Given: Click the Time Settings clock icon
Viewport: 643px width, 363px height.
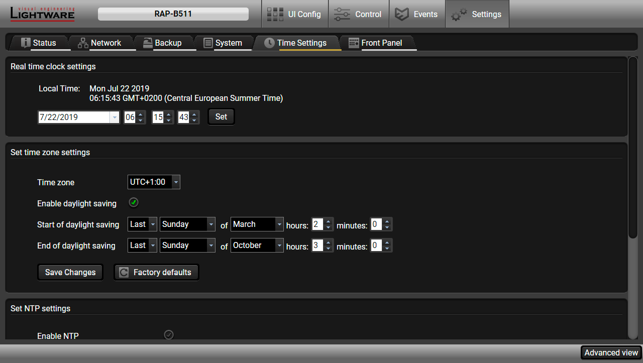Looking at the screenshot, I should tap(270, 43).
